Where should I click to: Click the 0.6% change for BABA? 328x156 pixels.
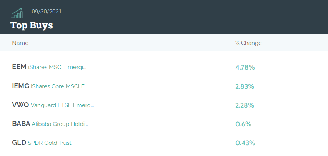(x=243, y=124)
